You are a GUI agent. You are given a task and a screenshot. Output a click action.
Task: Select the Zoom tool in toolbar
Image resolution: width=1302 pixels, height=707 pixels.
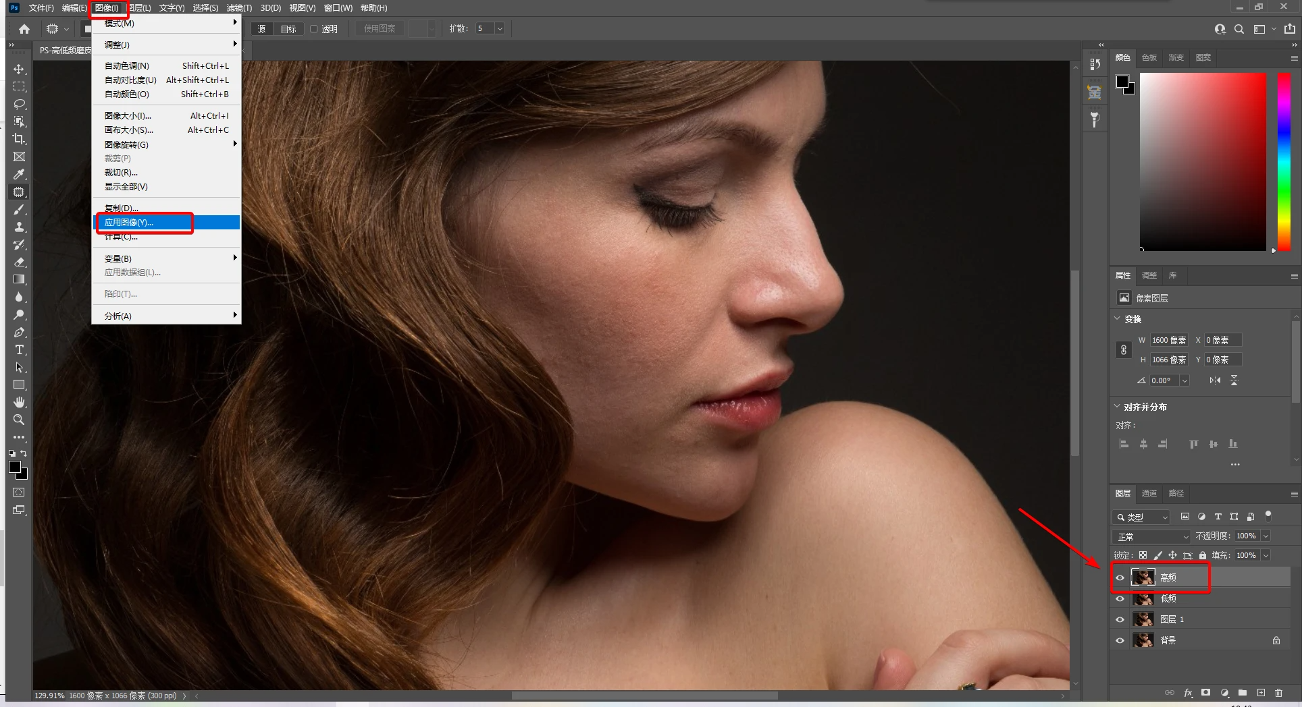19,420
